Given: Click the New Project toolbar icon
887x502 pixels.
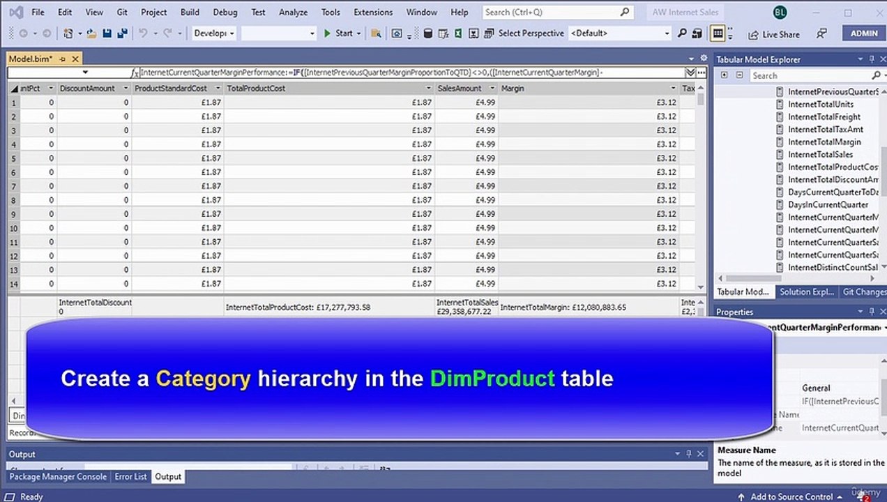Looking at the screenshot, I should pyautogui.click(x=68, y=33).
